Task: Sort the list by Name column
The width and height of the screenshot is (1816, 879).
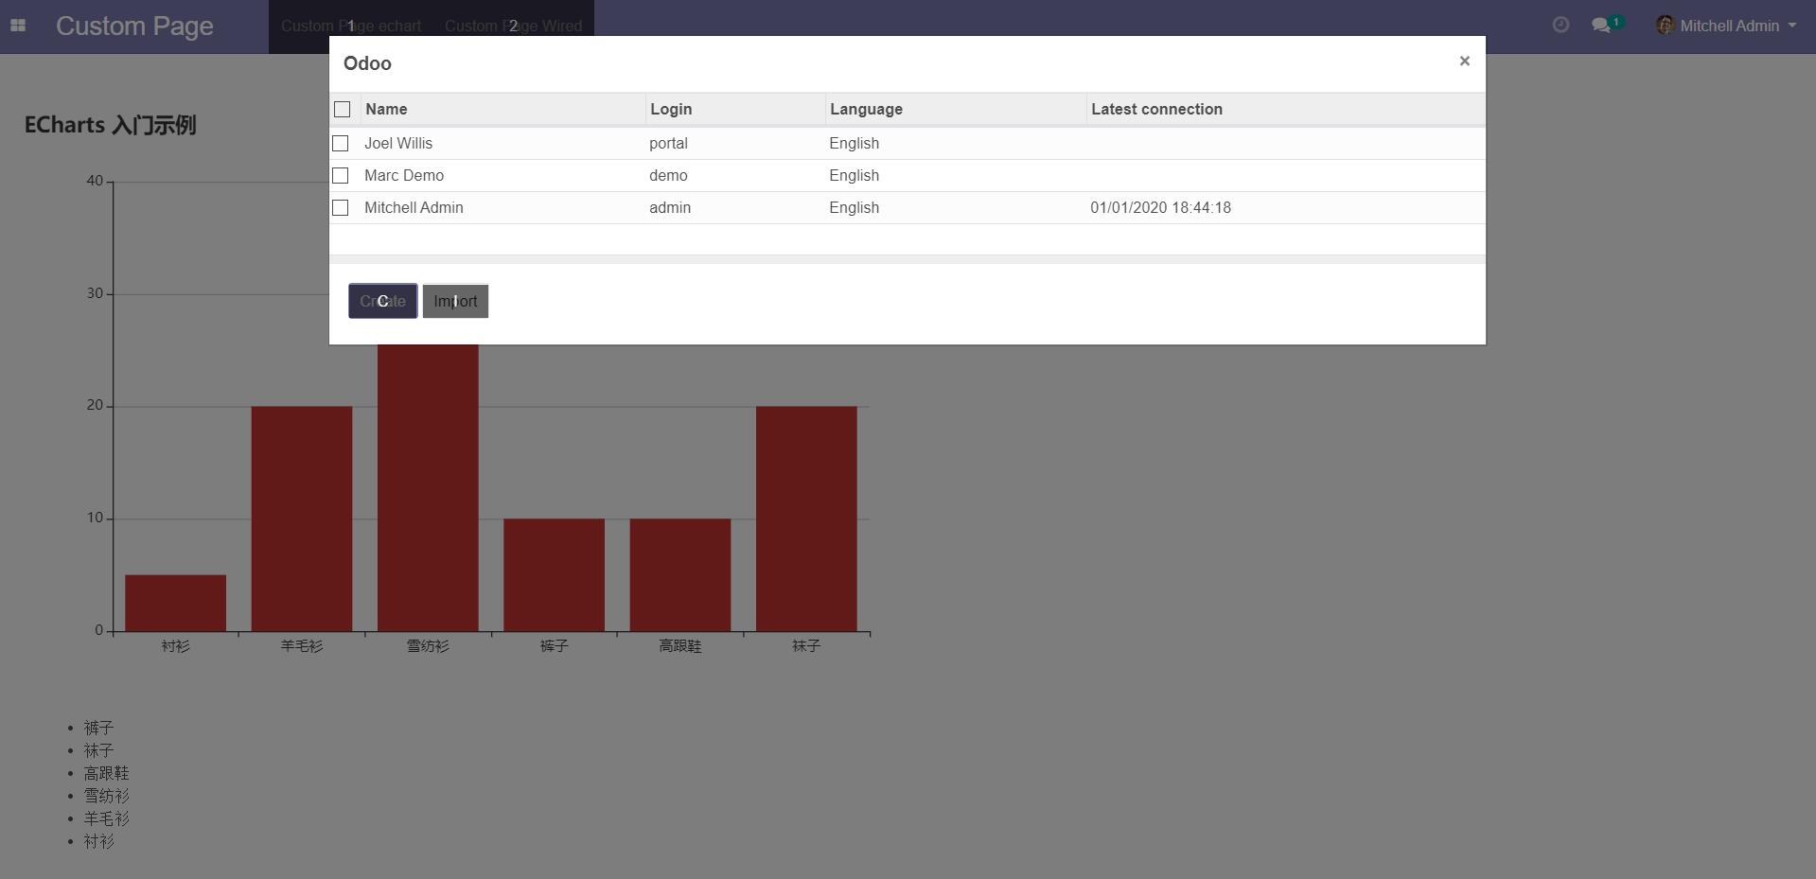Action: (x=386, y=110)
